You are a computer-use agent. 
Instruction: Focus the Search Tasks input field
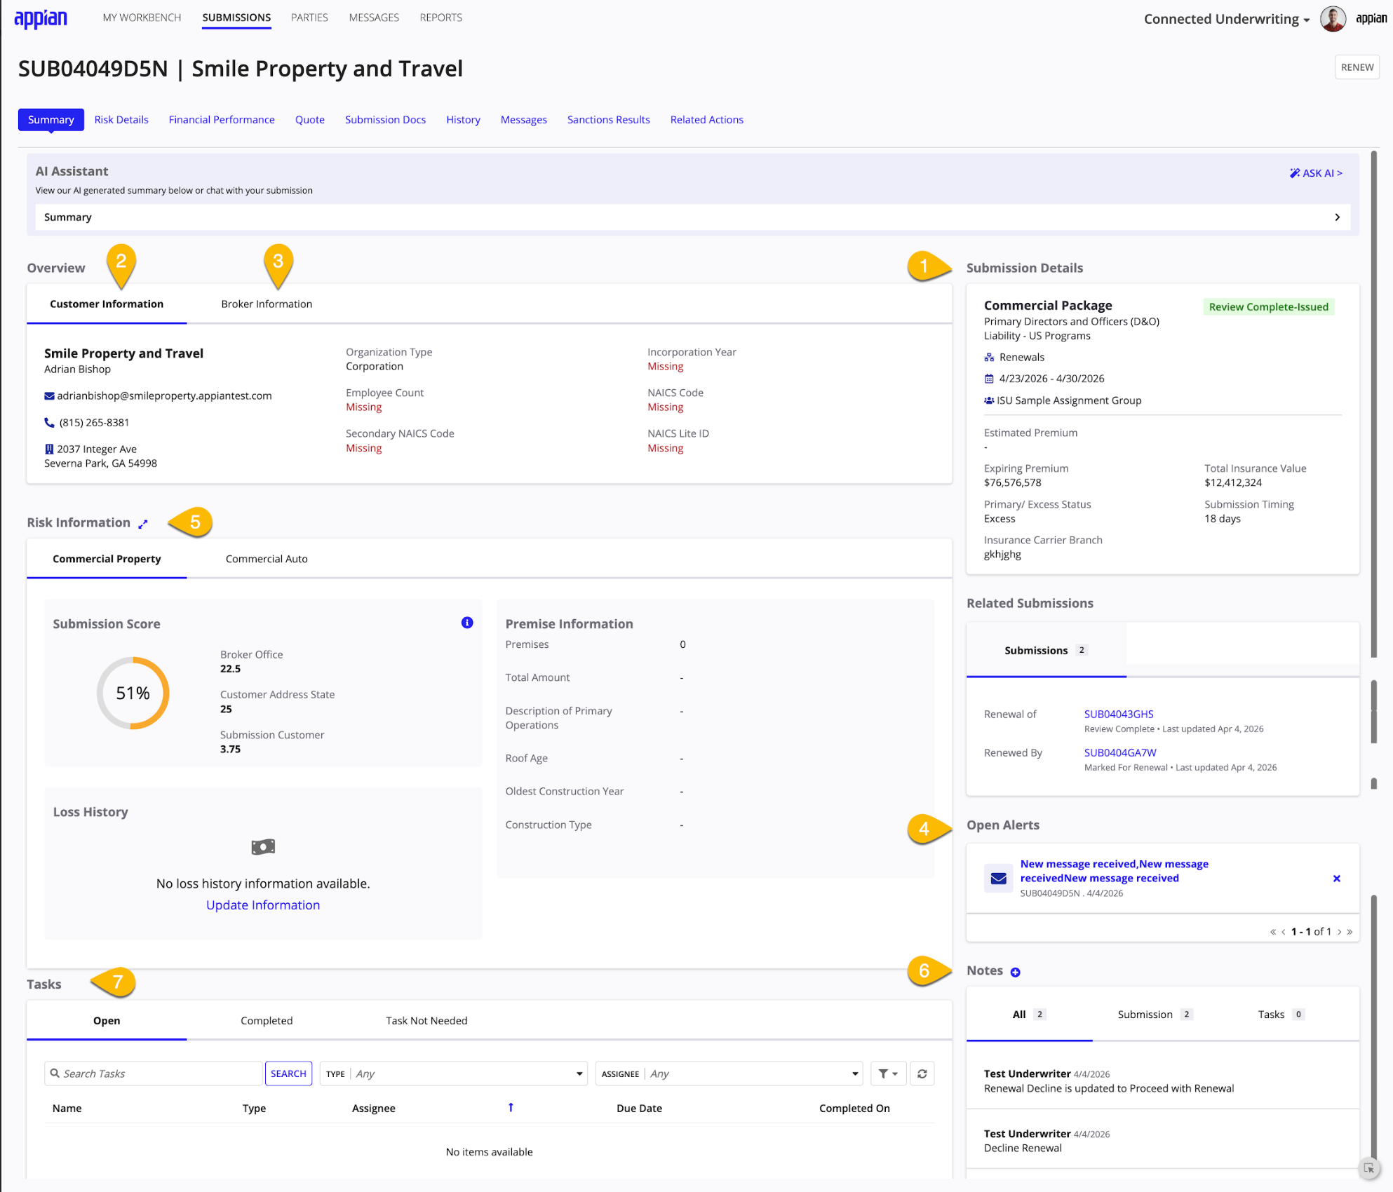(x=153, y=1074)
